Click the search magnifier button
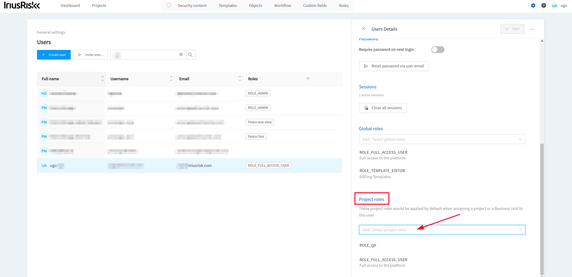Screen dimensions: 572x277 [x=191, y=55]
